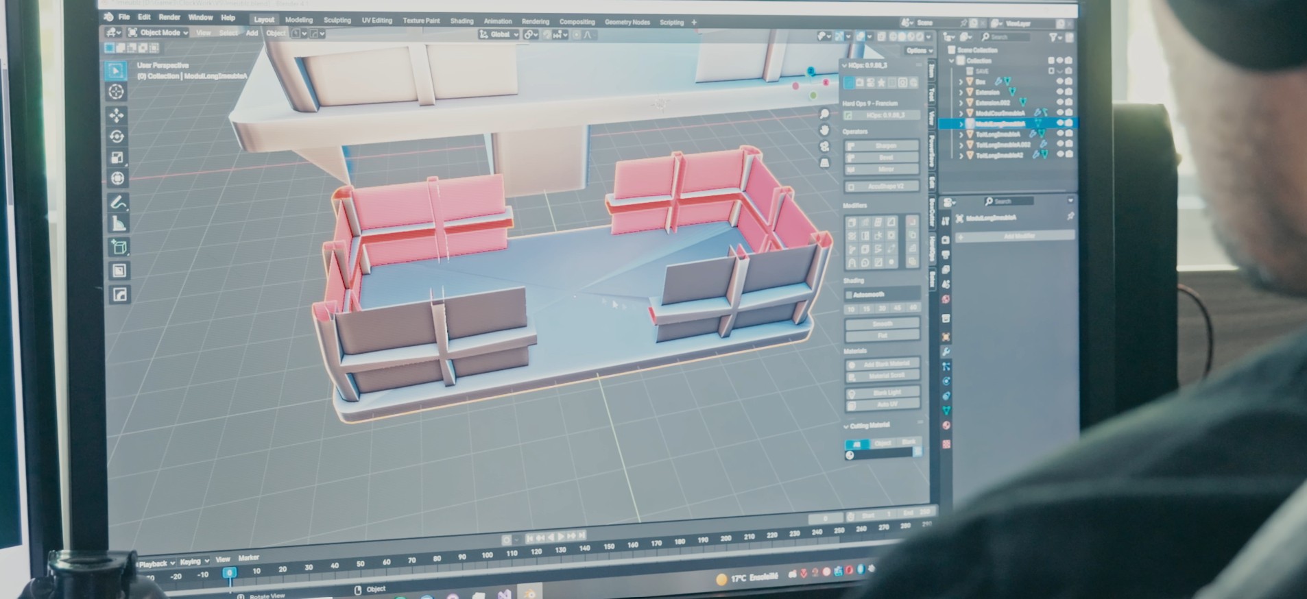Click the current frame marker on the timeline
This screenshot has width=1307, height=599.
[230, 573]
